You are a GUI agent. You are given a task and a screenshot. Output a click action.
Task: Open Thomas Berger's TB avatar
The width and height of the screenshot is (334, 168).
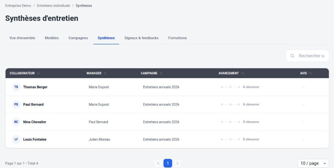click(16, 87)
